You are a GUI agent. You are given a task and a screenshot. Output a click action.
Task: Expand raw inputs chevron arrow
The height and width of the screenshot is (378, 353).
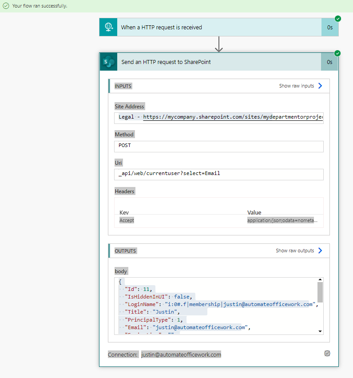pos(320,86)
